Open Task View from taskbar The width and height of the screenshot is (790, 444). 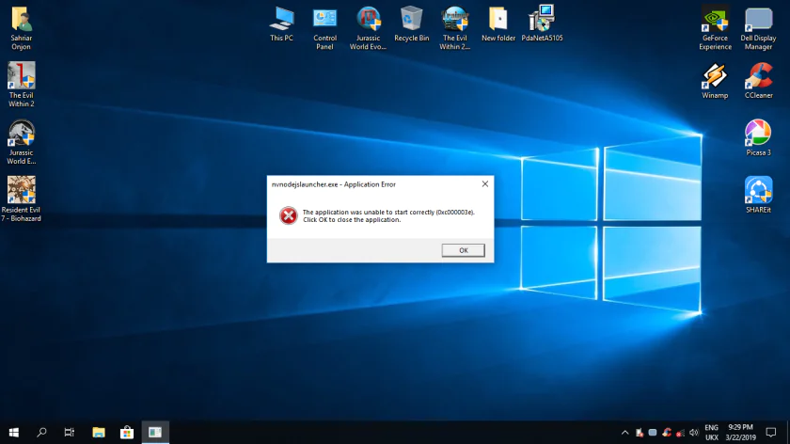coord(70,433)
